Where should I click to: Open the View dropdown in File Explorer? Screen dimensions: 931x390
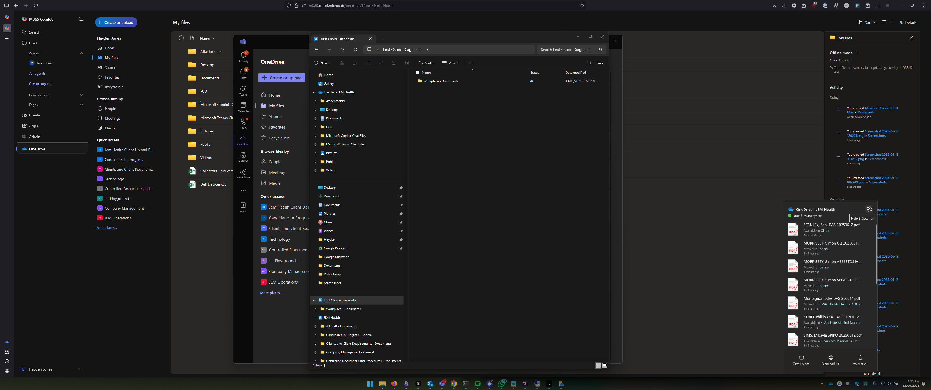click(x=450, y=63)
